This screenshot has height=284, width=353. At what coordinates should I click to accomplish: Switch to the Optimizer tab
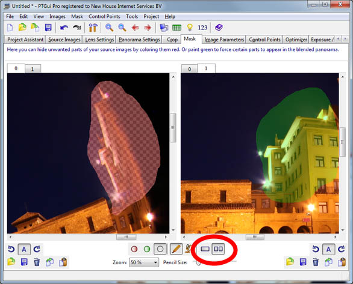coord(296,40)
